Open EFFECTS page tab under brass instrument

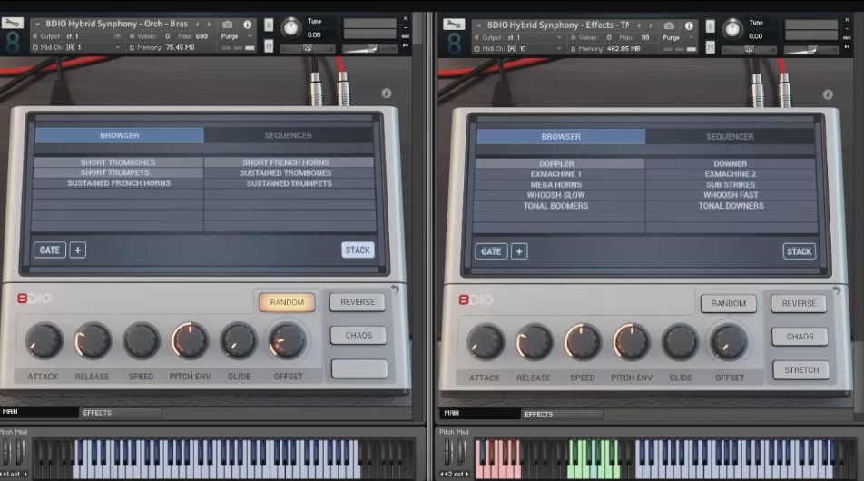pyautogui.click(x=121, y=413)
